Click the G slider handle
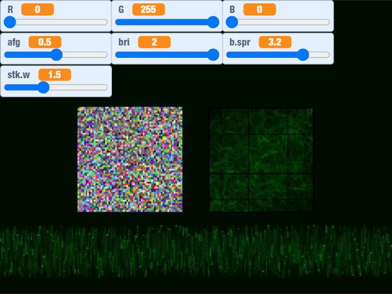392x294 pixels. pyautogui.click(x=213, y=22)
